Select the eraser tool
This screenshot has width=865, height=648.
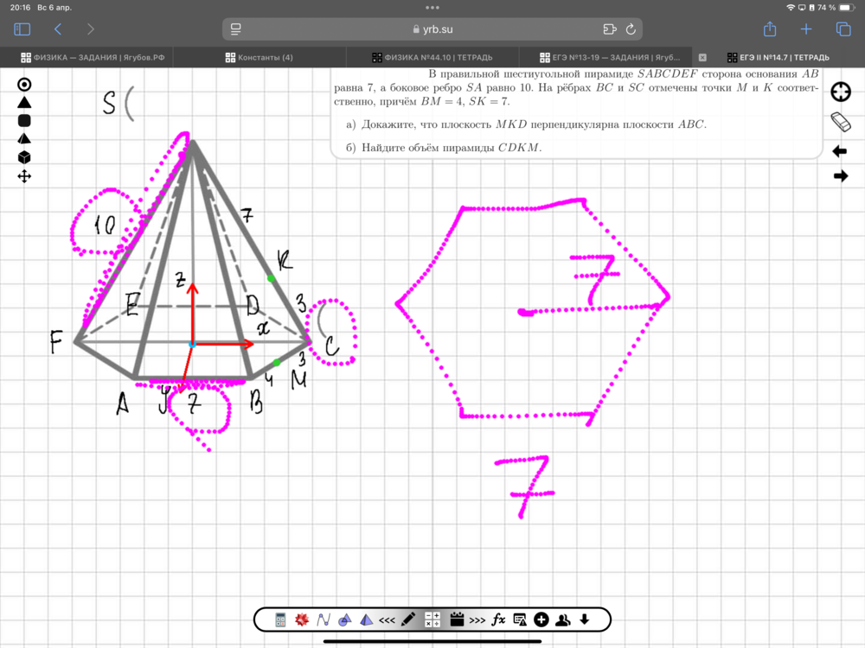[x=840, y=121]
